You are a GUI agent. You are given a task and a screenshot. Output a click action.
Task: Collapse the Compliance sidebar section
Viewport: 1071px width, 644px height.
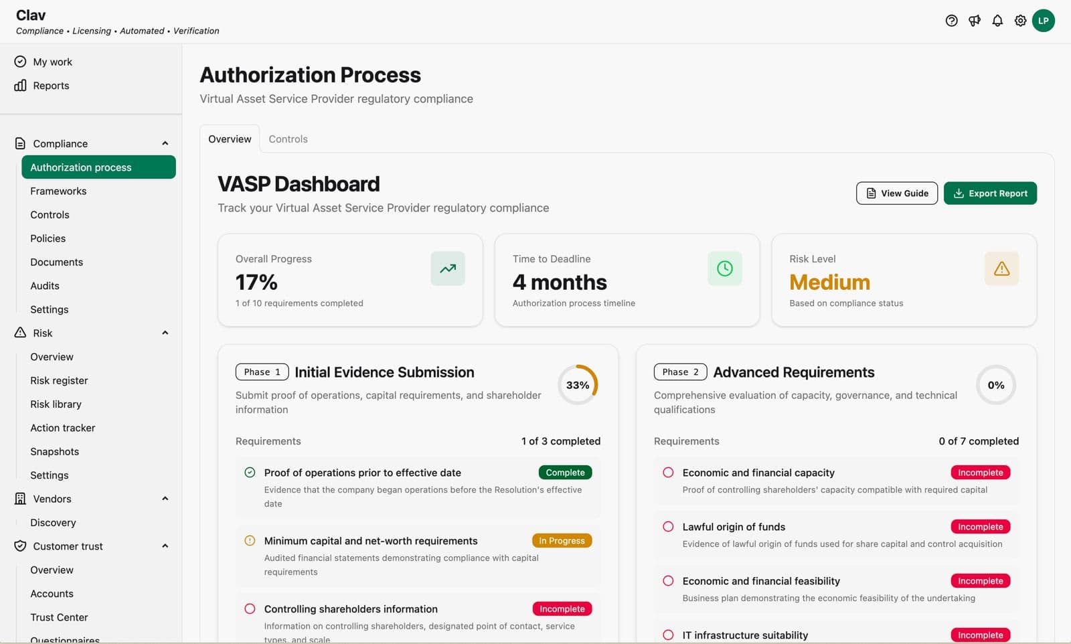(165, 143)
